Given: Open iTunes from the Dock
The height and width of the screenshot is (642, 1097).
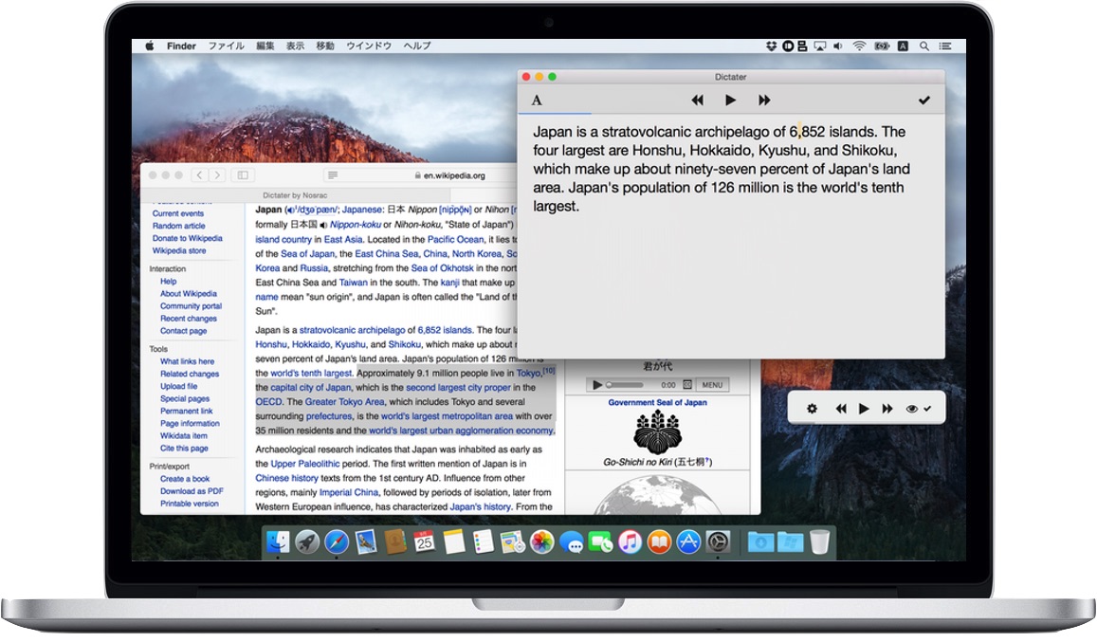Looking at the screenshot, I should click(x=630, y=541).
